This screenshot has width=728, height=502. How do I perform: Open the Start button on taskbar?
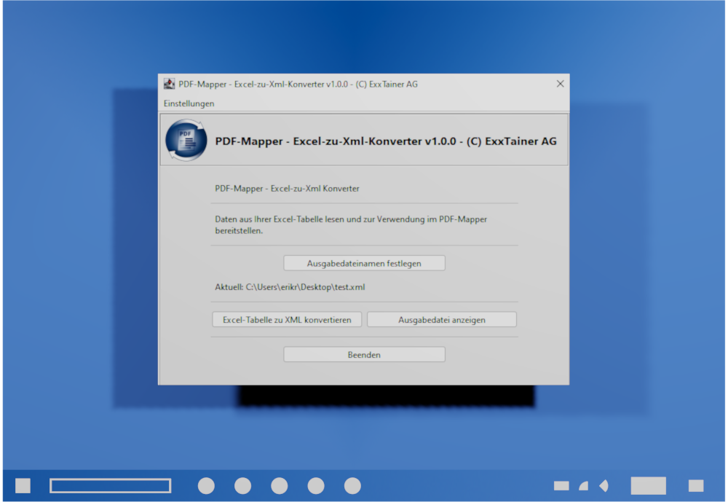[23, 486]
